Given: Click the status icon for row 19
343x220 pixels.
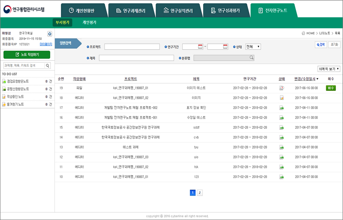Looking at the screenshot, I should point(282,88).
